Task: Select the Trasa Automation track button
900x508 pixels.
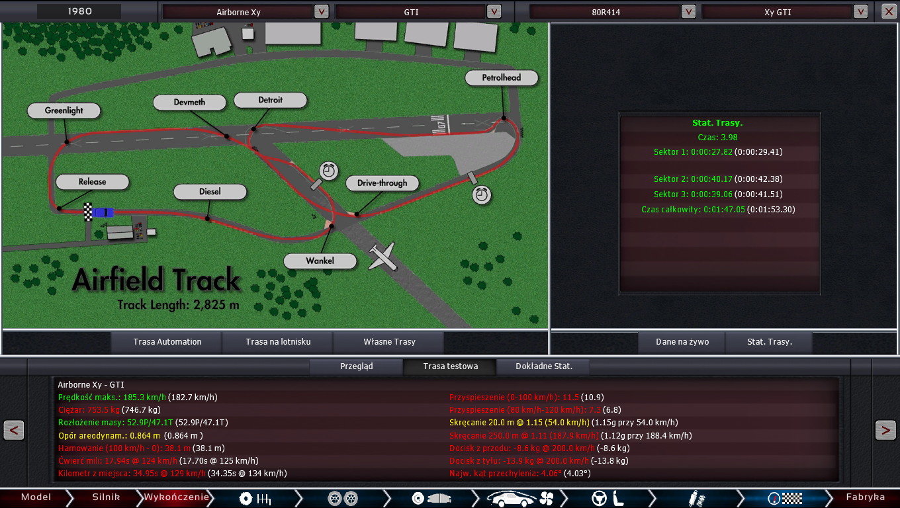Action: pyautogui.click(x=167, y=342)
